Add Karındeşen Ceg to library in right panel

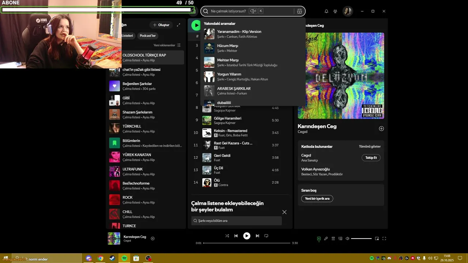(x=381, y=129)
